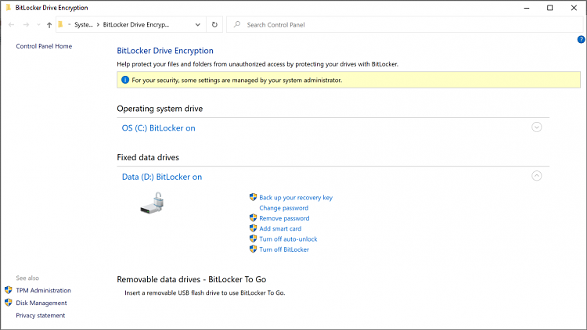Close the BitLocker Drive Encryption window
This screenshot has width=587, height=330.
574,8
